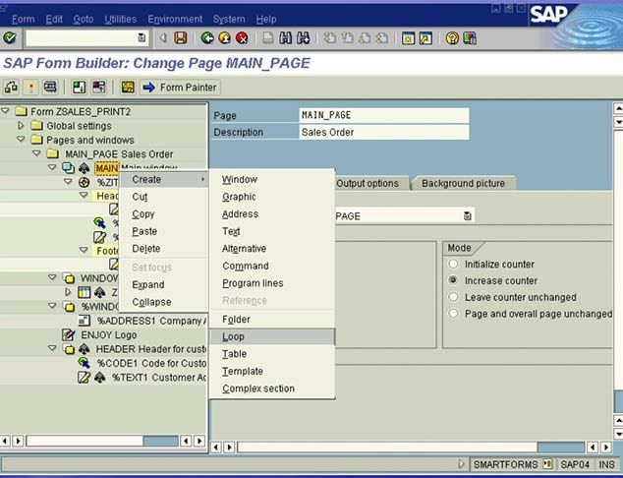Click the Form Builder yellow layout icon
Viewport: 623px width, 478px height.
coord(128,88)
